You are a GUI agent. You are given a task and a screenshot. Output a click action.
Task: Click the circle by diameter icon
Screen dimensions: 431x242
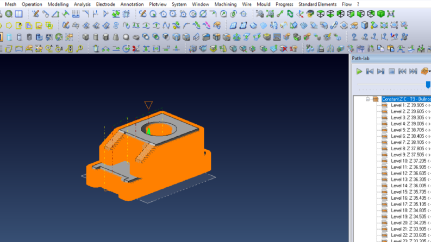point(203,14)
